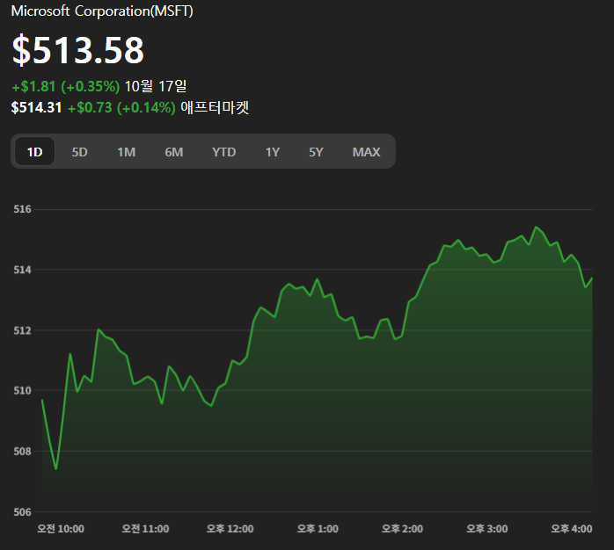This screenshot has height=550, width=614.
Task: Click the 516 y-axis label
Action: point(22,209)
